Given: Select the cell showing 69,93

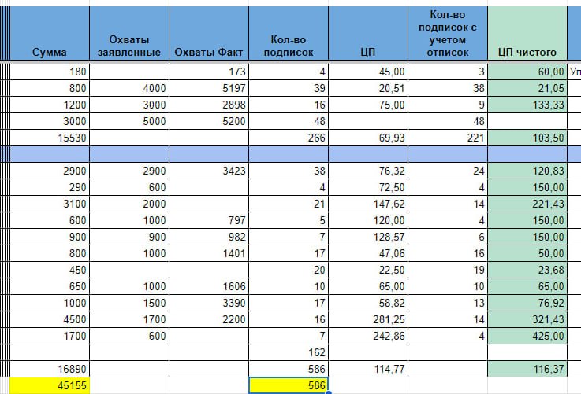Looking at the screenshot, I should coord(368,138).
